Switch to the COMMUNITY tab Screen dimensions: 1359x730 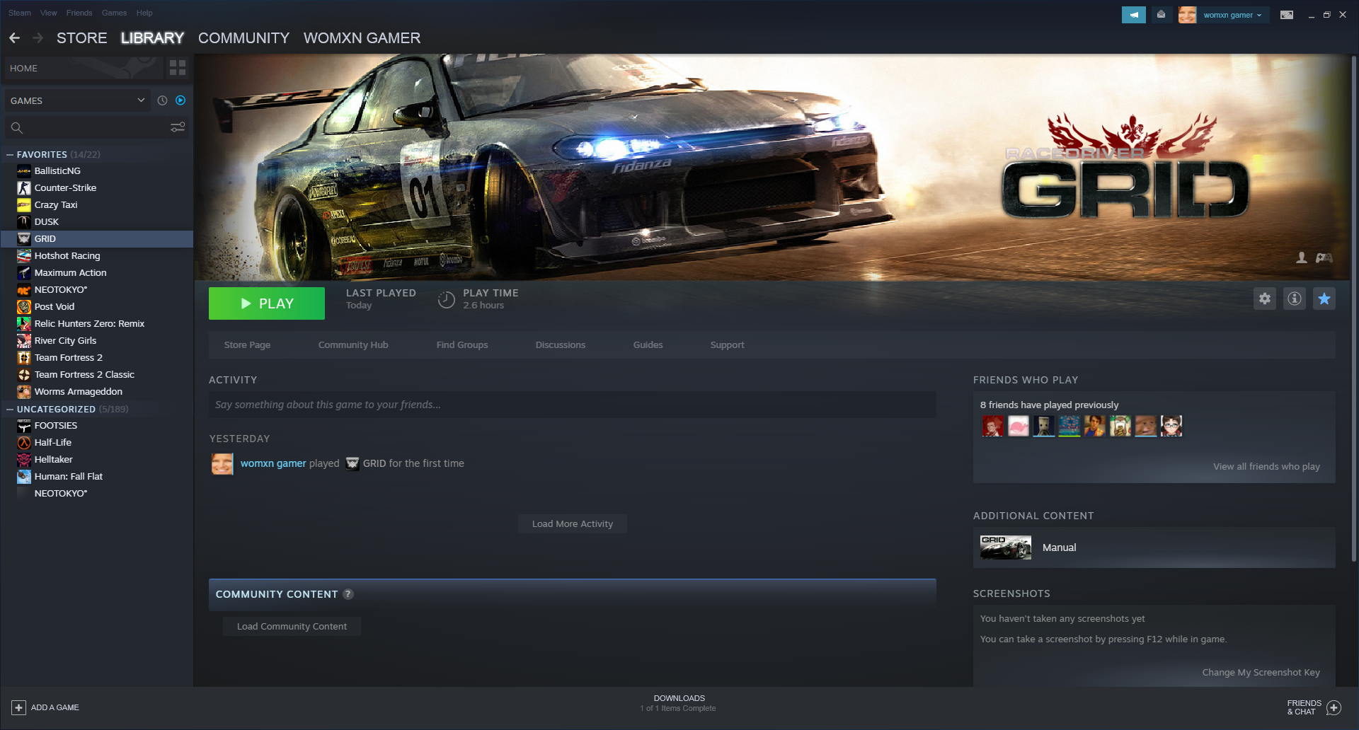point(243,38)
